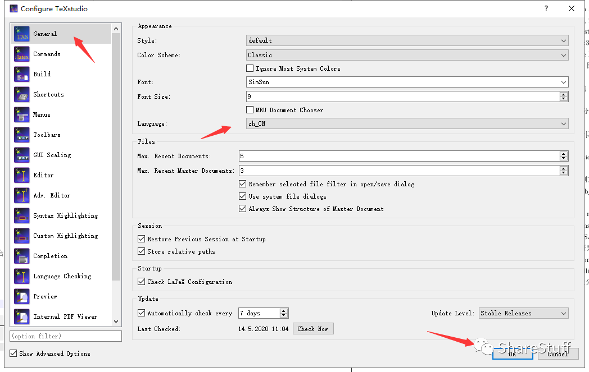
Task: Select Editor in the category list
Action: click(61, 176)
